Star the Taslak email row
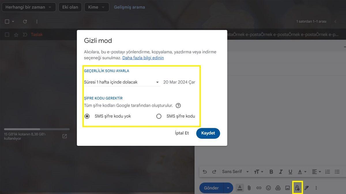The image size is (346, 194). click(16, 34)
